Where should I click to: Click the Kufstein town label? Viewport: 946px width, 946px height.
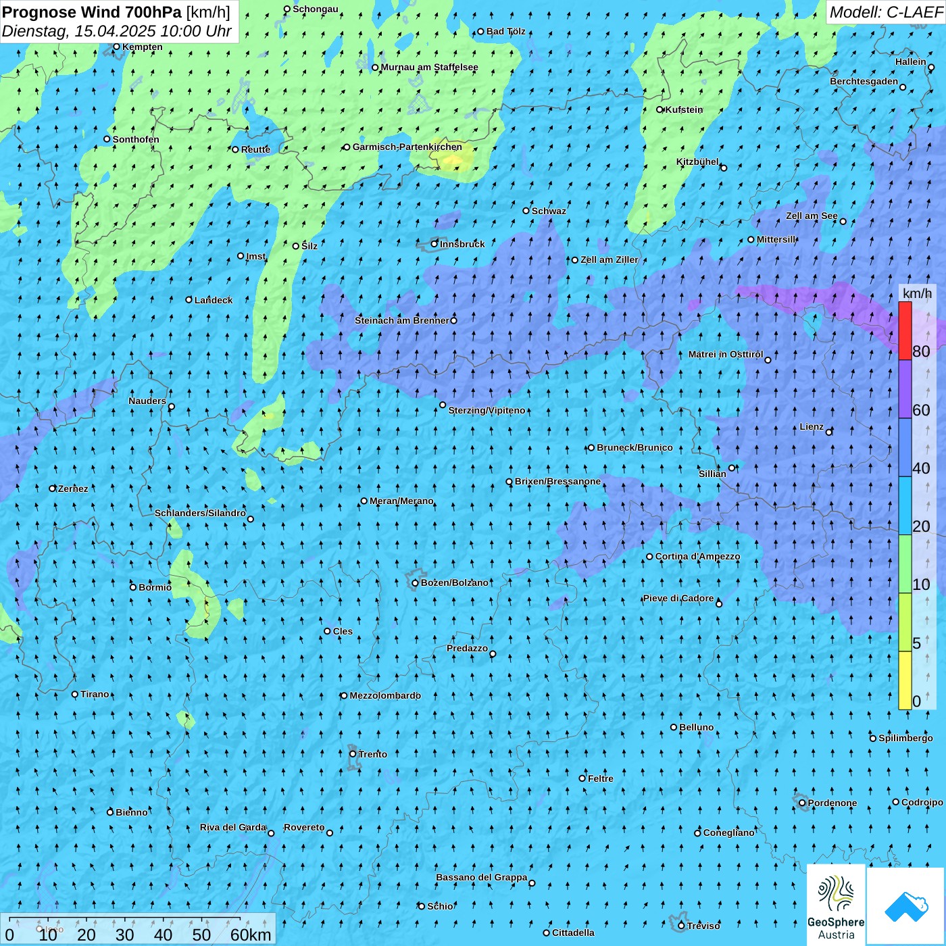(x=684, y=109)
